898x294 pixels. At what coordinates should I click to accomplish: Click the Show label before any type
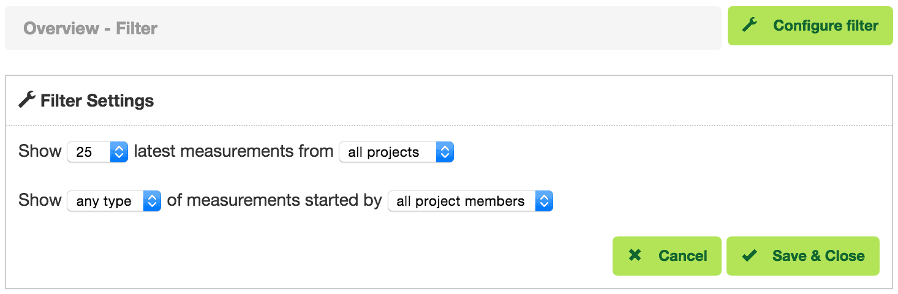pos(40,200)
